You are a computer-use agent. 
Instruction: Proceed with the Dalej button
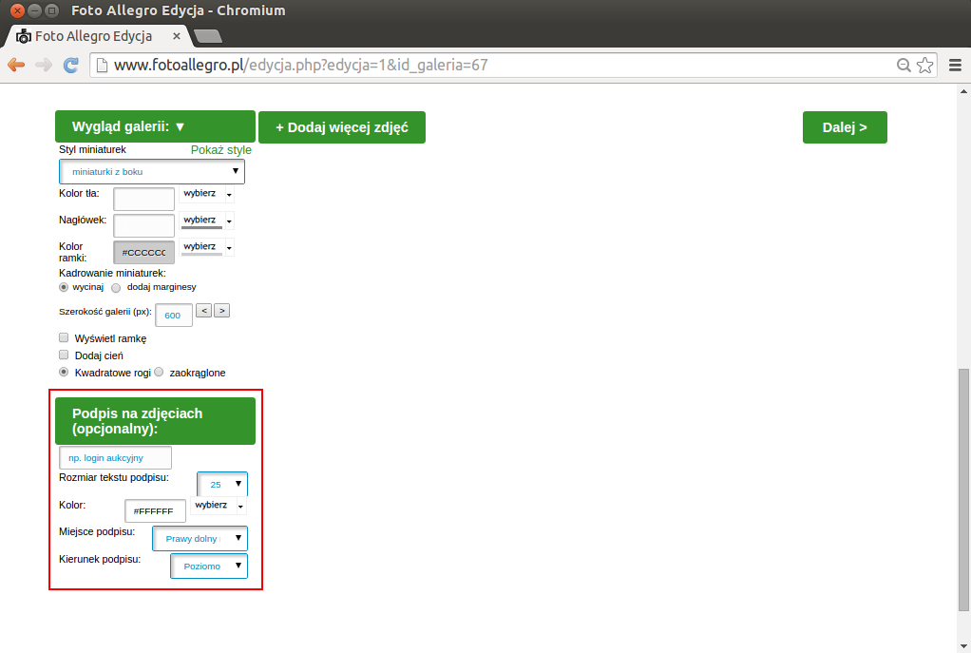(x=845, y=127)
